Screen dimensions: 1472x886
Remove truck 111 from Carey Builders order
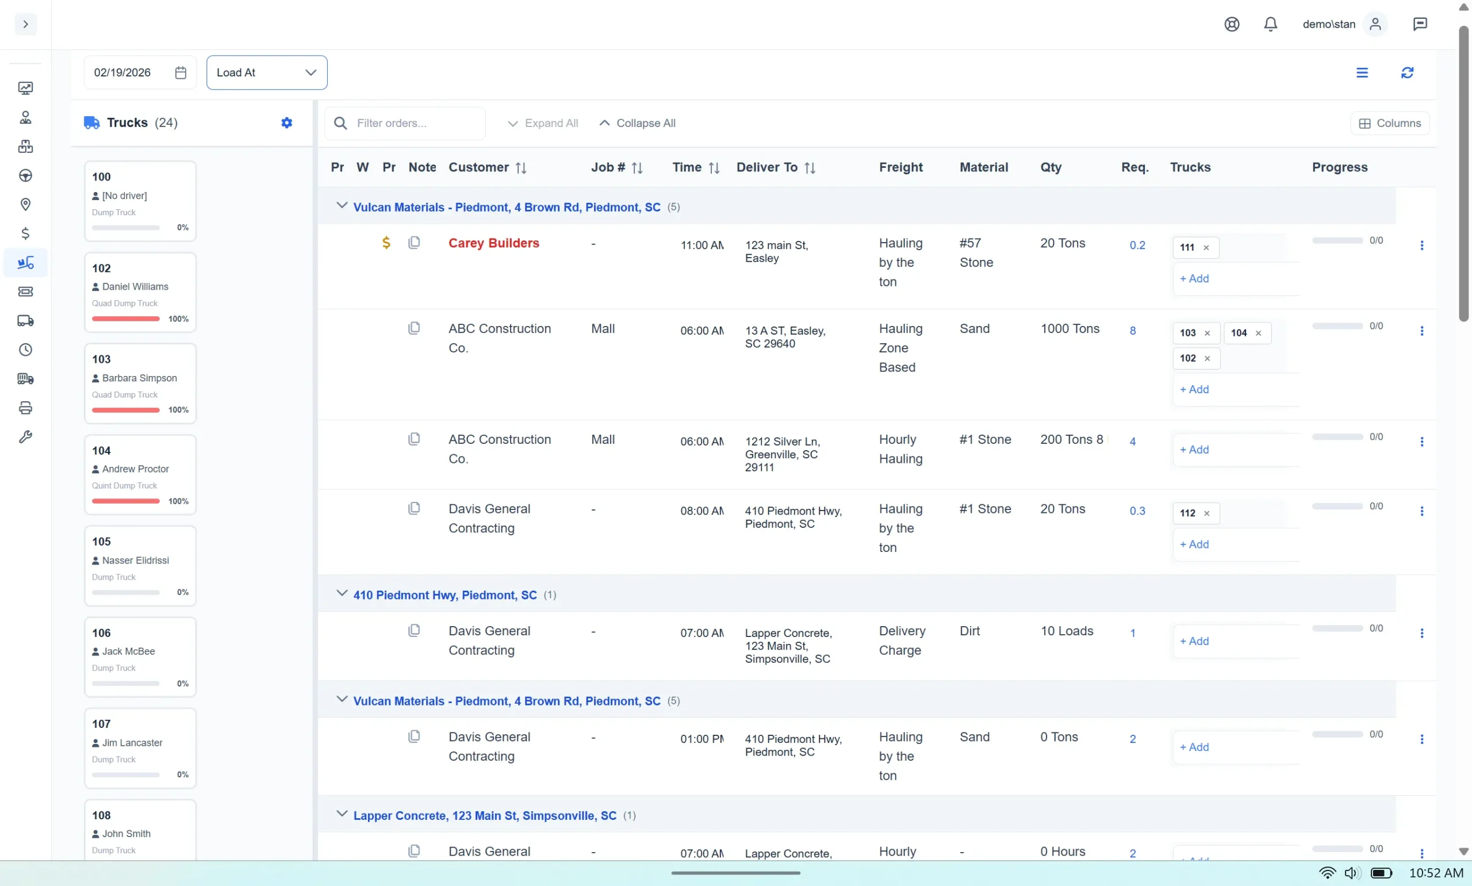[1206, 247]
